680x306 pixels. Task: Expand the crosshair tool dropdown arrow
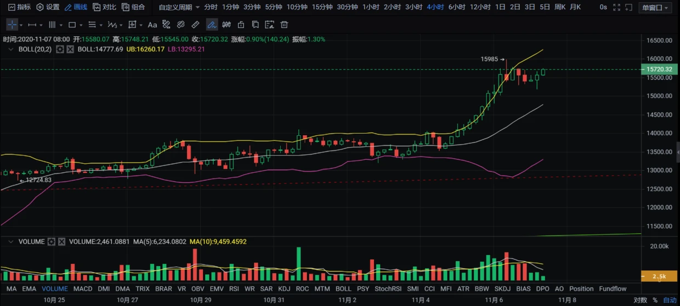pos(21,25)
